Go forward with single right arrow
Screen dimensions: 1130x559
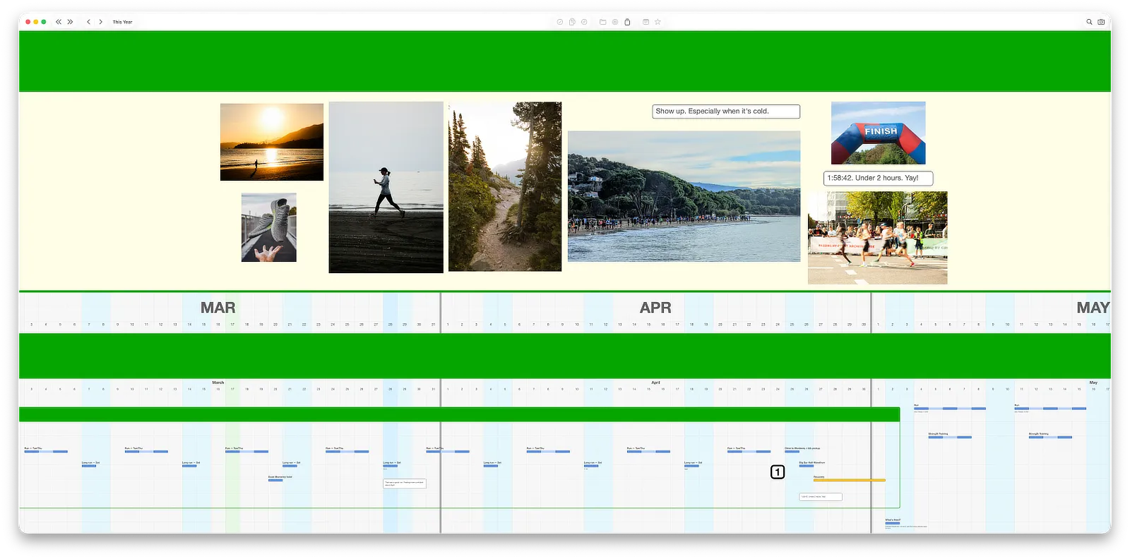[x=101, y=22]
